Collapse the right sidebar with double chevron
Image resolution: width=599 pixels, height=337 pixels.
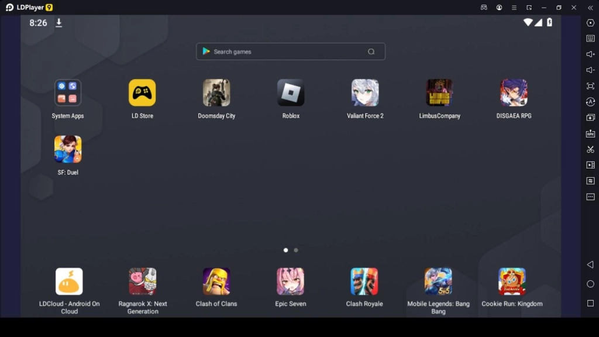(590, 8)
